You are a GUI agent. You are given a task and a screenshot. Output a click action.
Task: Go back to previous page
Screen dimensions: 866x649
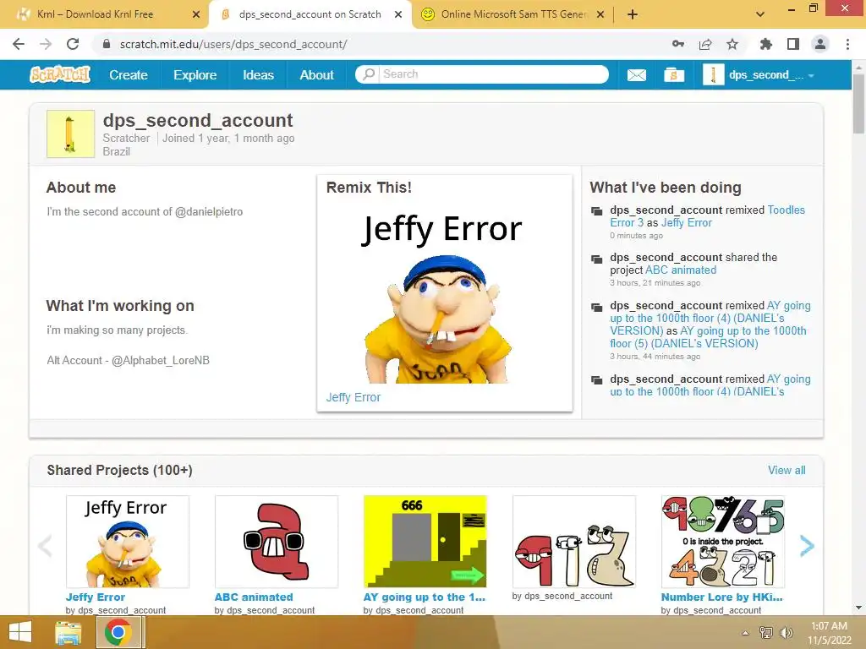pyautogui.click(x=19, y=44)
